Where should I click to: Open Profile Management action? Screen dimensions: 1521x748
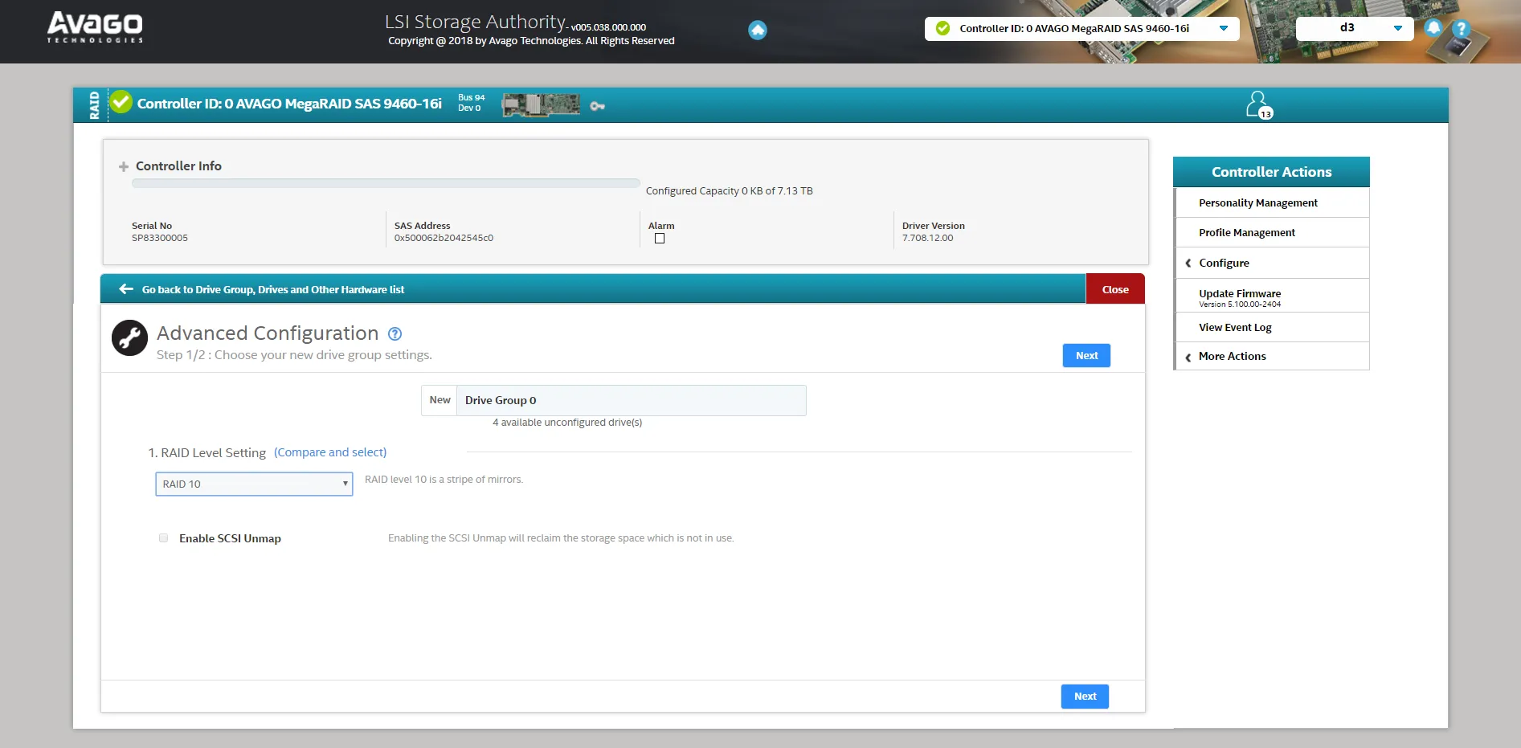[1246, 232]
